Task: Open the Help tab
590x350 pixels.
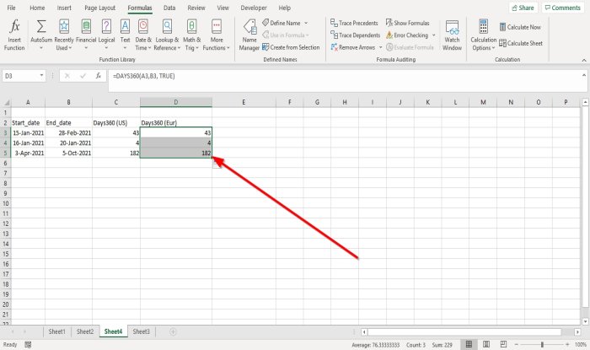Action: coord(285,8)
